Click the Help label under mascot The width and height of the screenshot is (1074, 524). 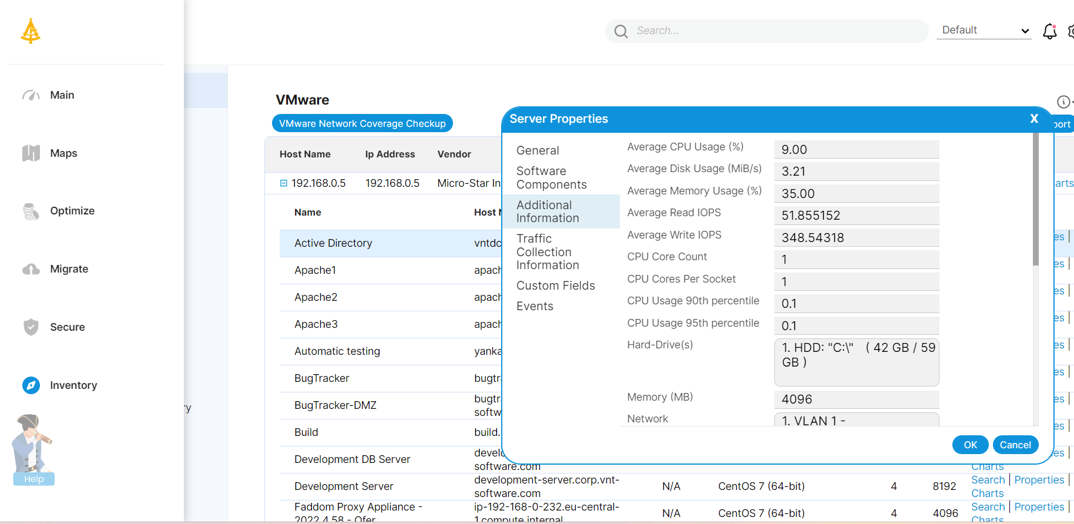pos(34,479)
